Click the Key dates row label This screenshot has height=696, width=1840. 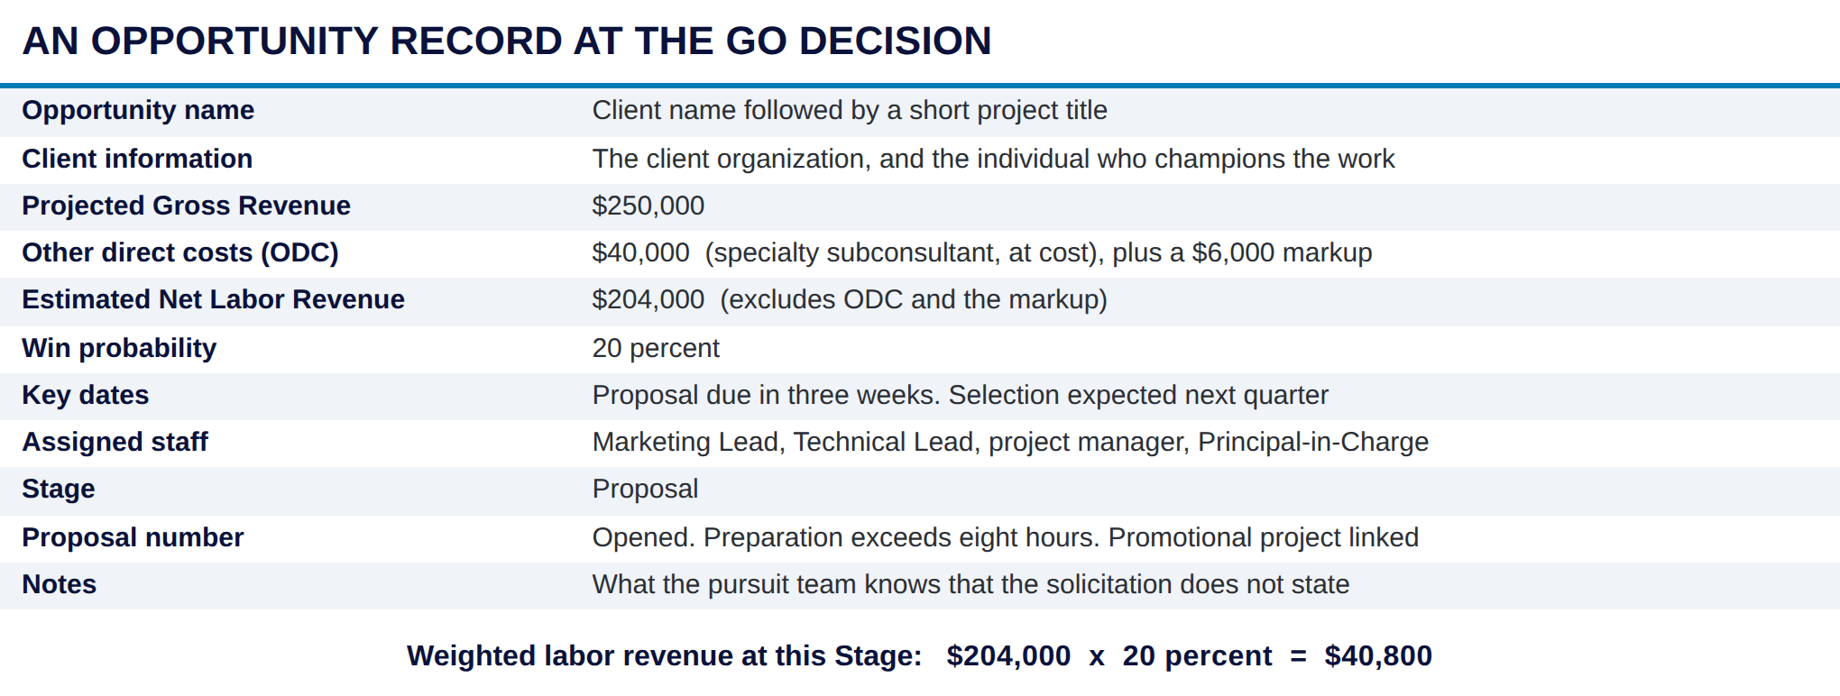[86, 395]
